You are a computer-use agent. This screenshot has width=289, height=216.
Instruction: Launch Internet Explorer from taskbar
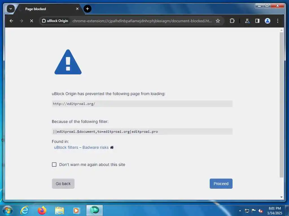pos(25,210)
